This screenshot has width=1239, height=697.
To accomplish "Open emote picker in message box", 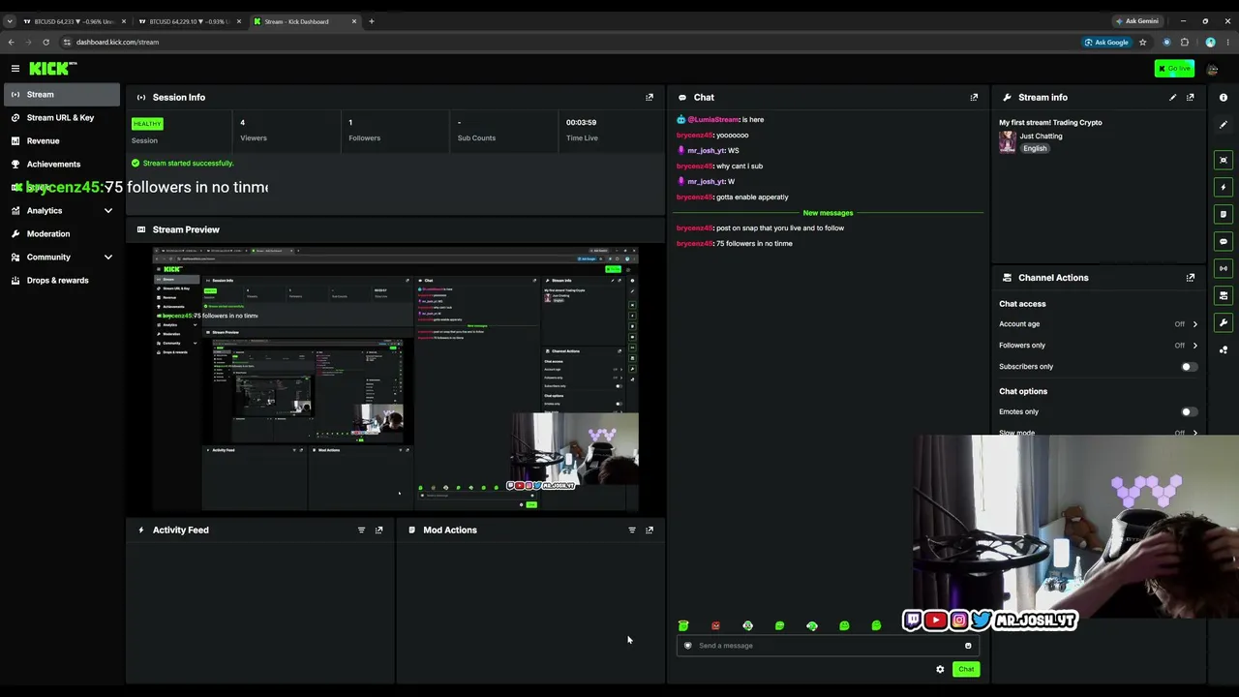I will pos(968,646).
